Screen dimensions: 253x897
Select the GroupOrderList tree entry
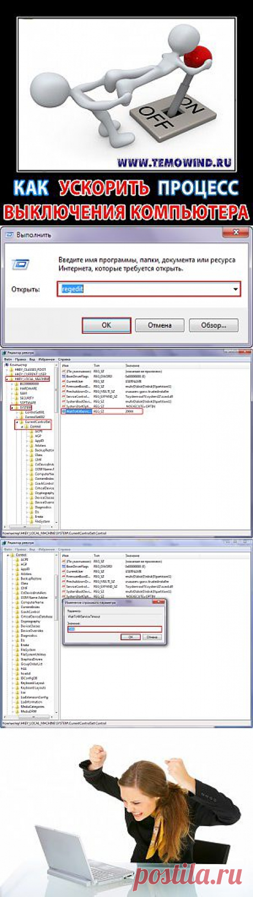pyautogui.click(x=31, y=664)
